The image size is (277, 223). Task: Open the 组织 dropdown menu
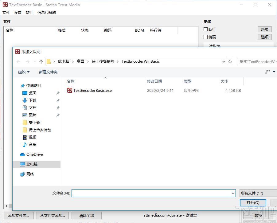click(24, 72)
